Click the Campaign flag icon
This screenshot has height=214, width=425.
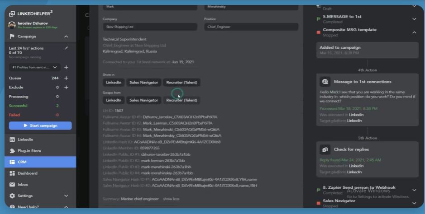[12, 36]
